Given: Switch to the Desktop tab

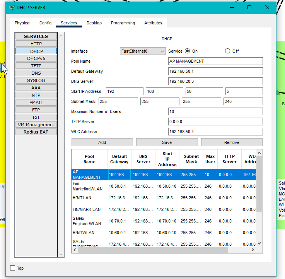Looking at the screenshot, I should (94, 23).
